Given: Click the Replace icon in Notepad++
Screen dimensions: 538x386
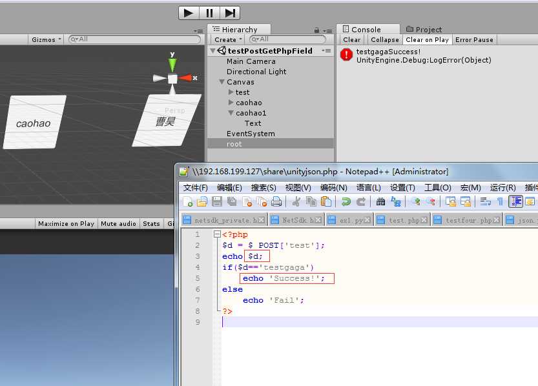Looking at the screenshot, I should (396, 201).
